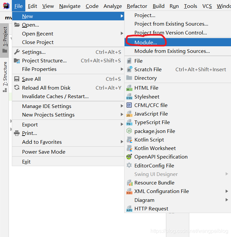Click the TypeScript File TS icon
This screenshot has width=231, height=237.
129,122
